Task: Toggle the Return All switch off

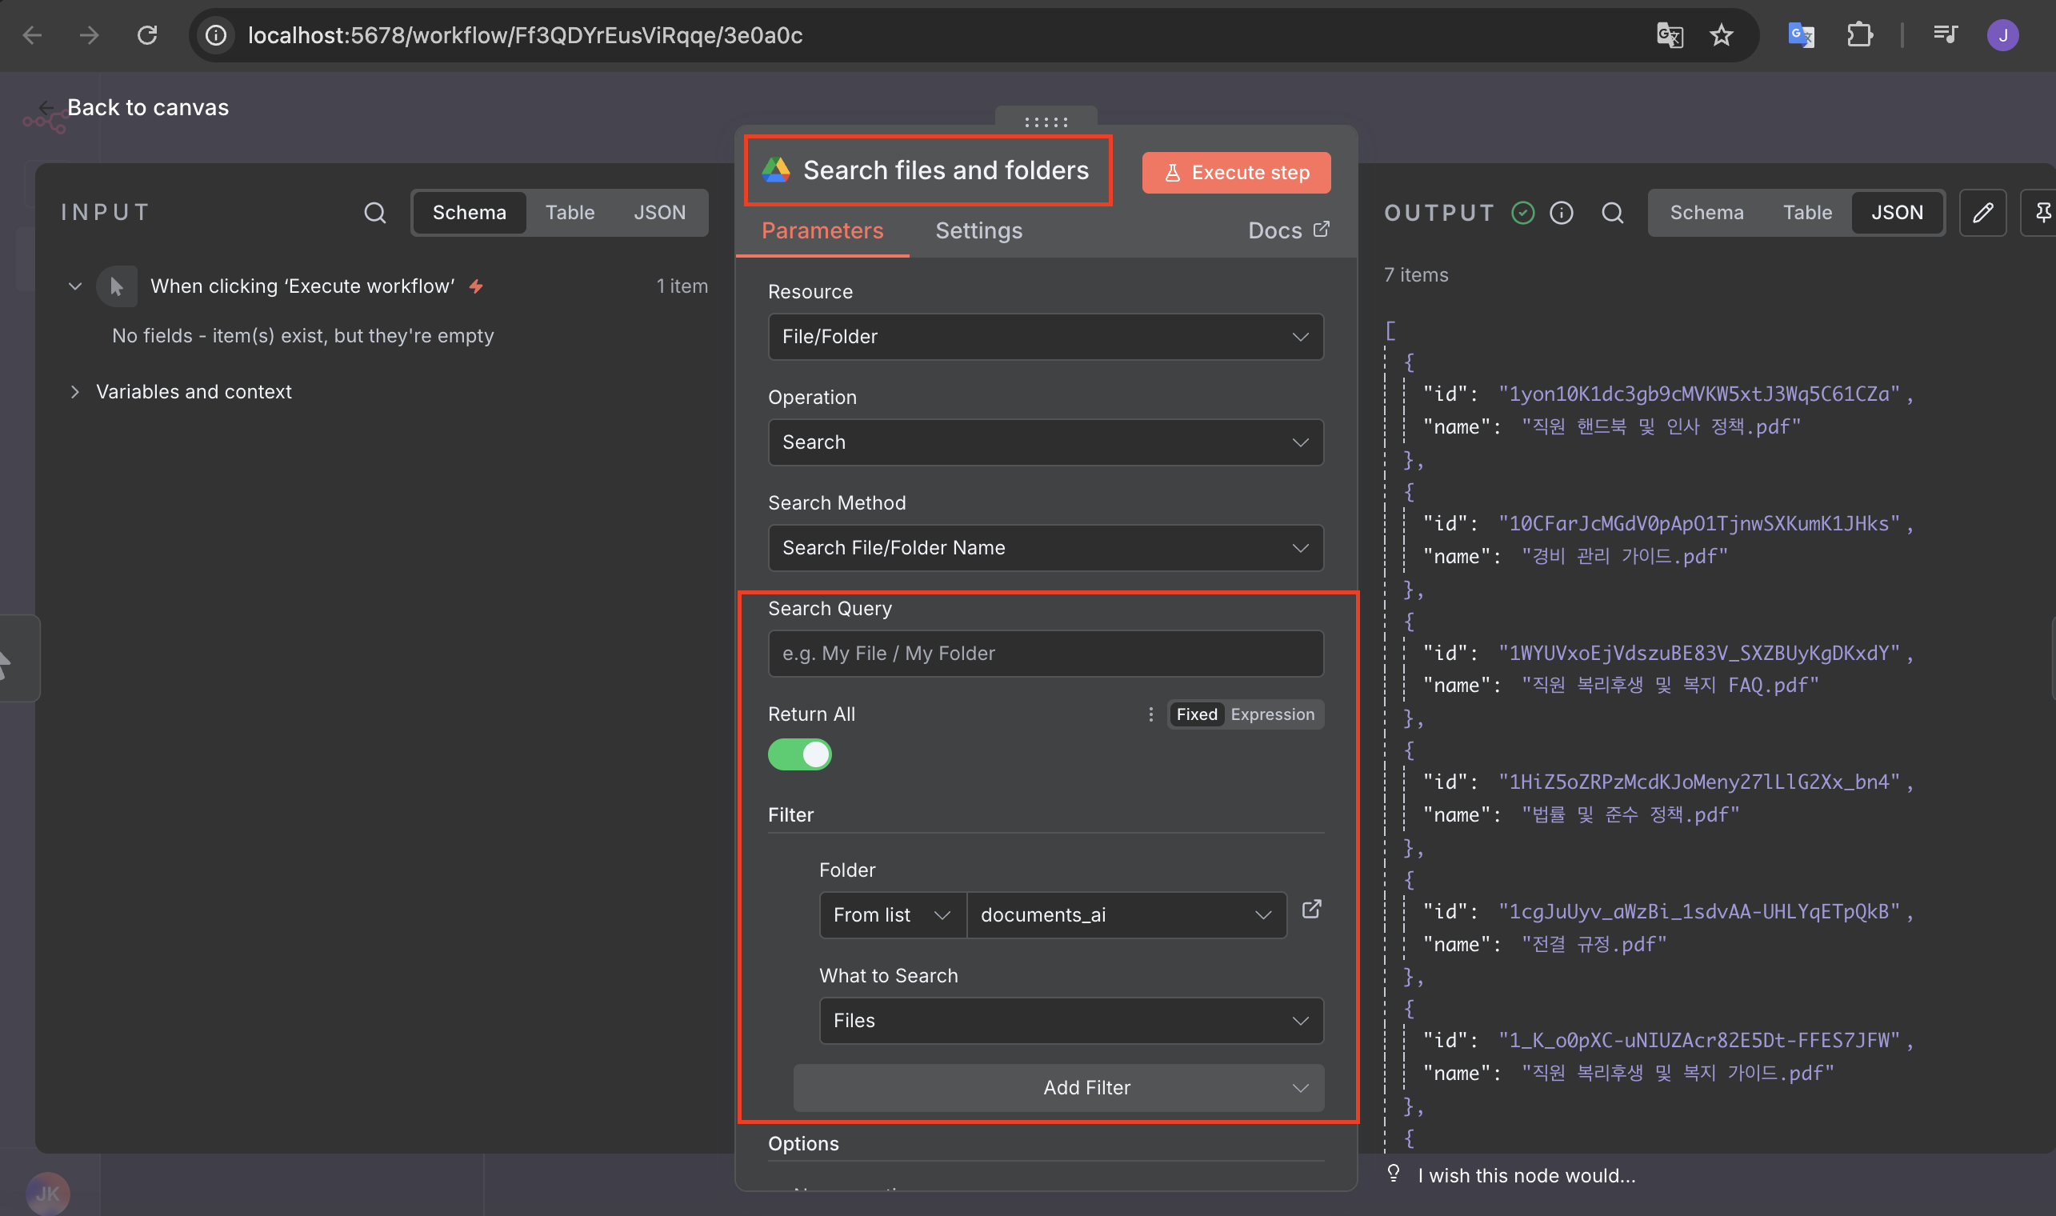Action: point(799,754)
